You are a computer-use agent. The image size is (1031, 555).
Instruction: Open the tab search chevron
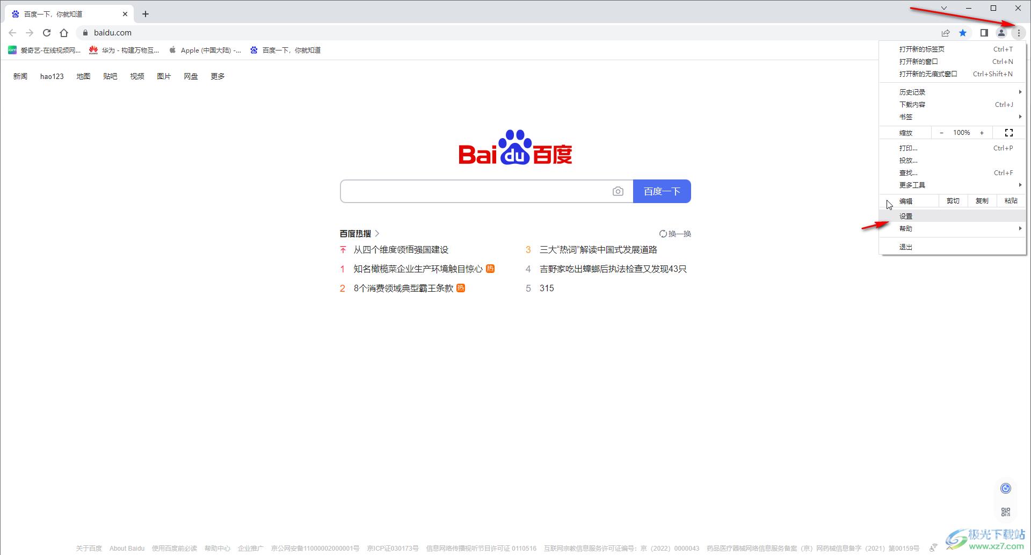(x=944, y=8)
